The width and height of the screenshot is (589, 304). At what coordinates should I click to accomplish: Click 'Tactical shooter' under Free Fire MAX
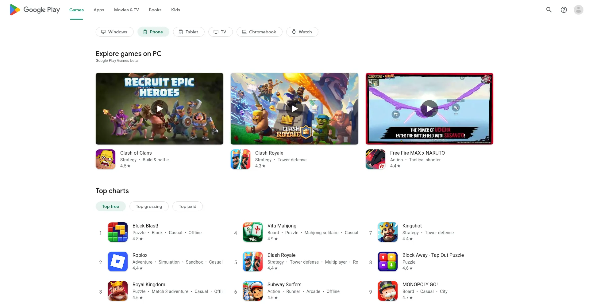(425, 160)
